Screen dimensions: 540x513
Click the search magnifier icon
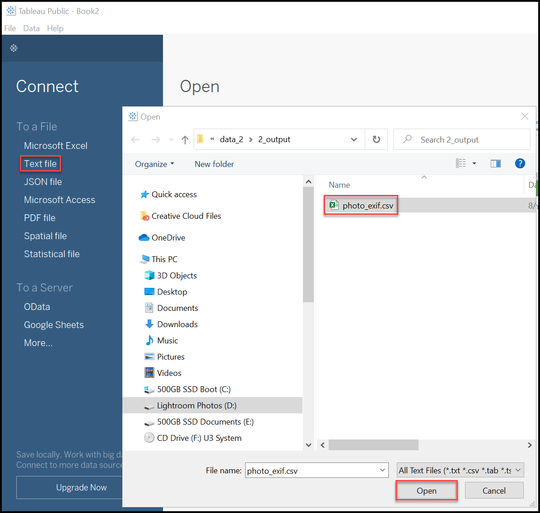pyautogui.click(x=407, y=139)
